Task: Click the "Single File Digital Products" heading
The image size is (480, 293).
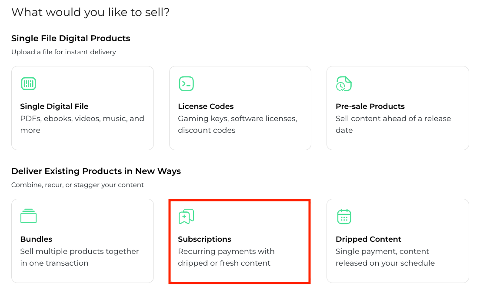Action: (x=71, y=38)
